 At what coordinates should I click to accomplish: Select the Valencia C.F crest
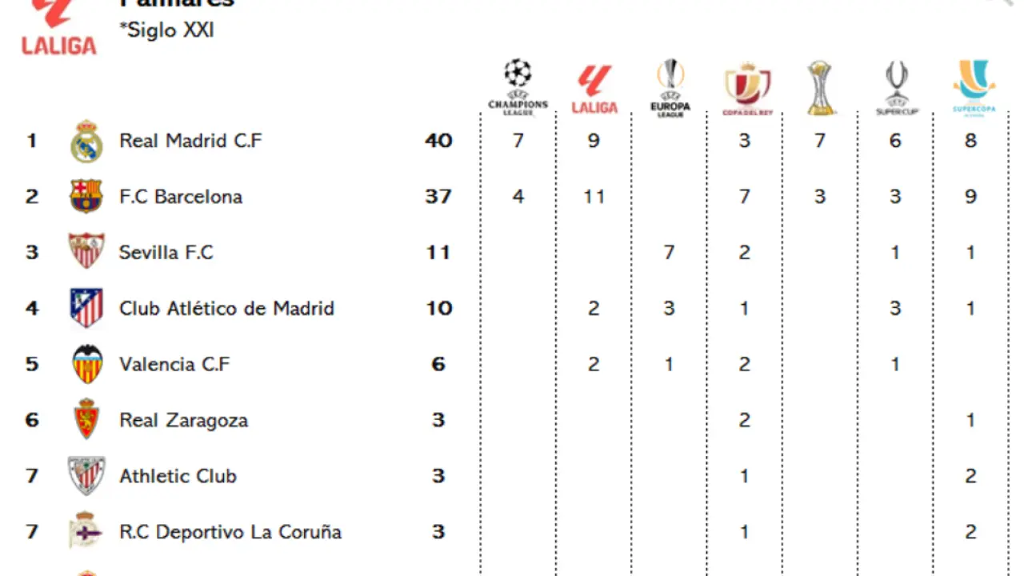coord(86,364)
